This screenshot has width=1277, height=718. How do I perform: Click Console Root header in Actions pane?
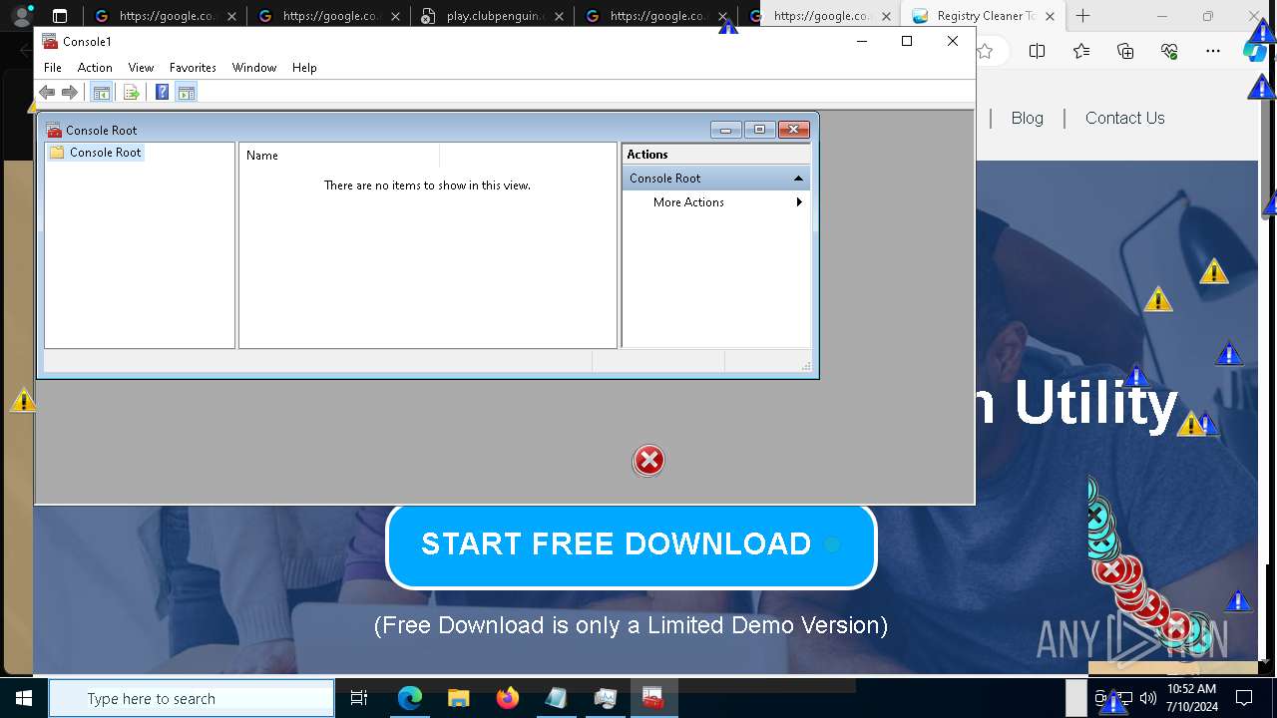click(x=716, y=179)
